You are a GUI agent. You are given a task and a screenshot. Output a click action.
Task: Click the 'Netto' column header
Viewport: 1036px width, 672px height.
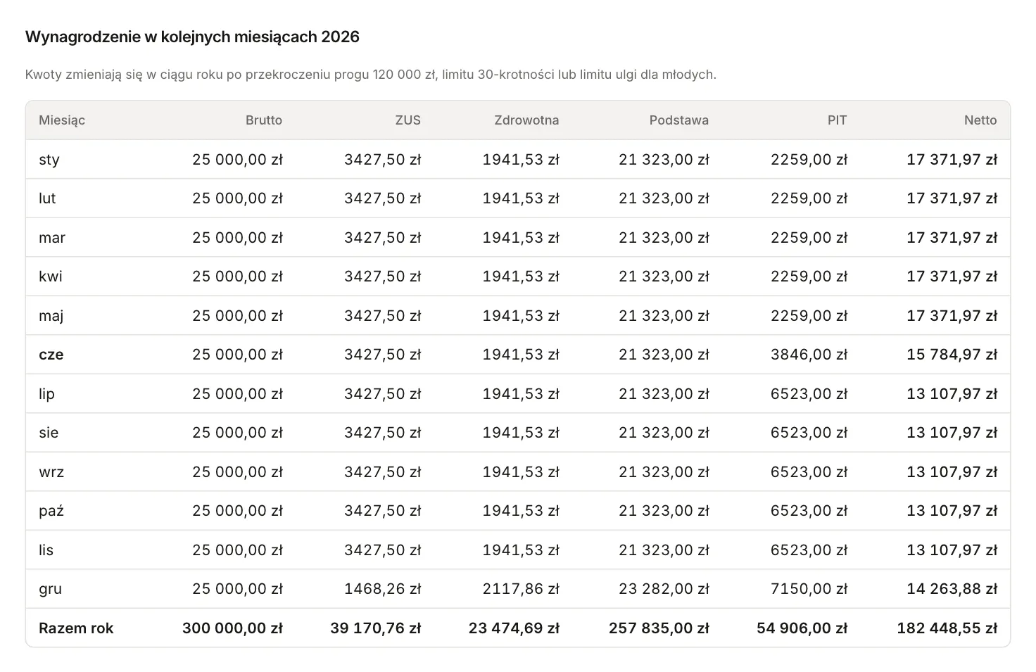click(980, 120)
